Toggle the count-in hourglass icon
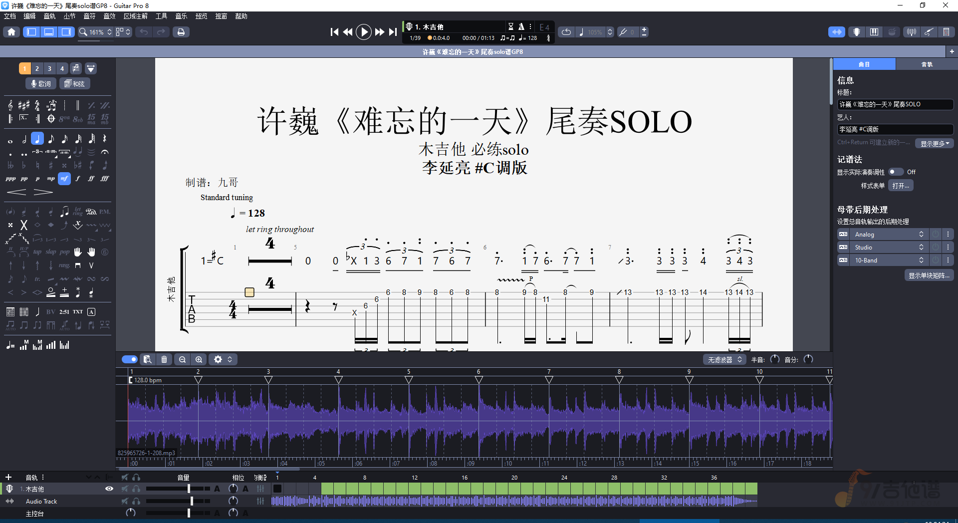 coord(510,26)
